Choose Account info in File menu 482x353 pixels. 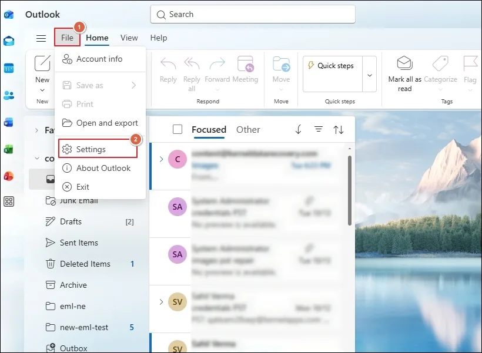100,59
